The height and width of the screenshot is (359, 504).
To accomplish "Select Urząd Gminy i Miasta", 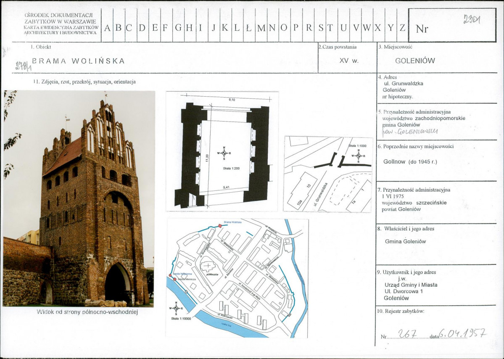I will click(x=411, y=285).
